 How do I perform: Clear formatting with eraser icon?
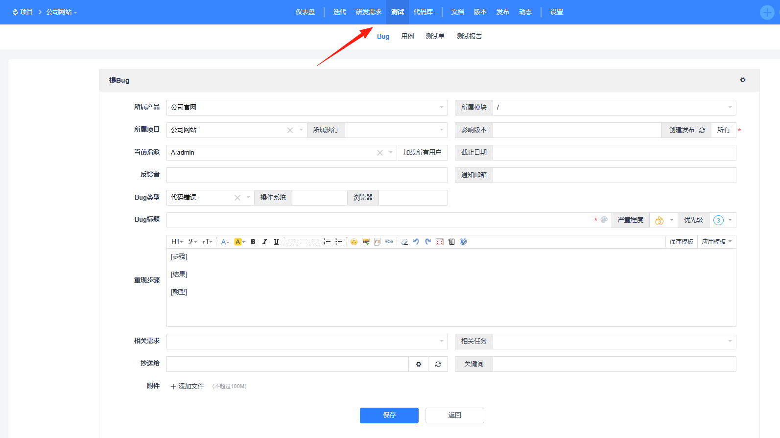(x=404, y=242)
